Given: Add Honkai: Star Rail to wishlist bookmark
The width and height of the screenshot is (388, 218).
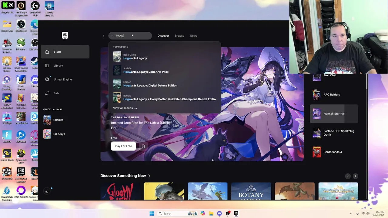Looking at the screenshot, I should click(x=143, y=146).
